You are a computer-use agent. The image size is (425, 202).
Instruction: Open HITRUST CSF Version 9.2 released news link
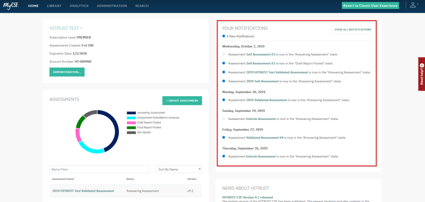click(247, 197)
